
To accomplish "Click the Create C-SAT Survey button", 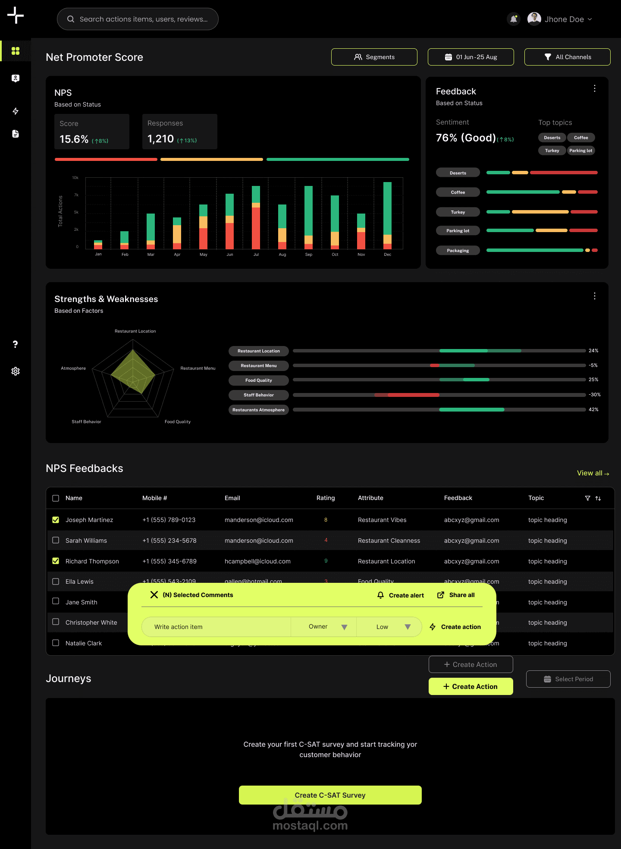I will tap(330, 795).
